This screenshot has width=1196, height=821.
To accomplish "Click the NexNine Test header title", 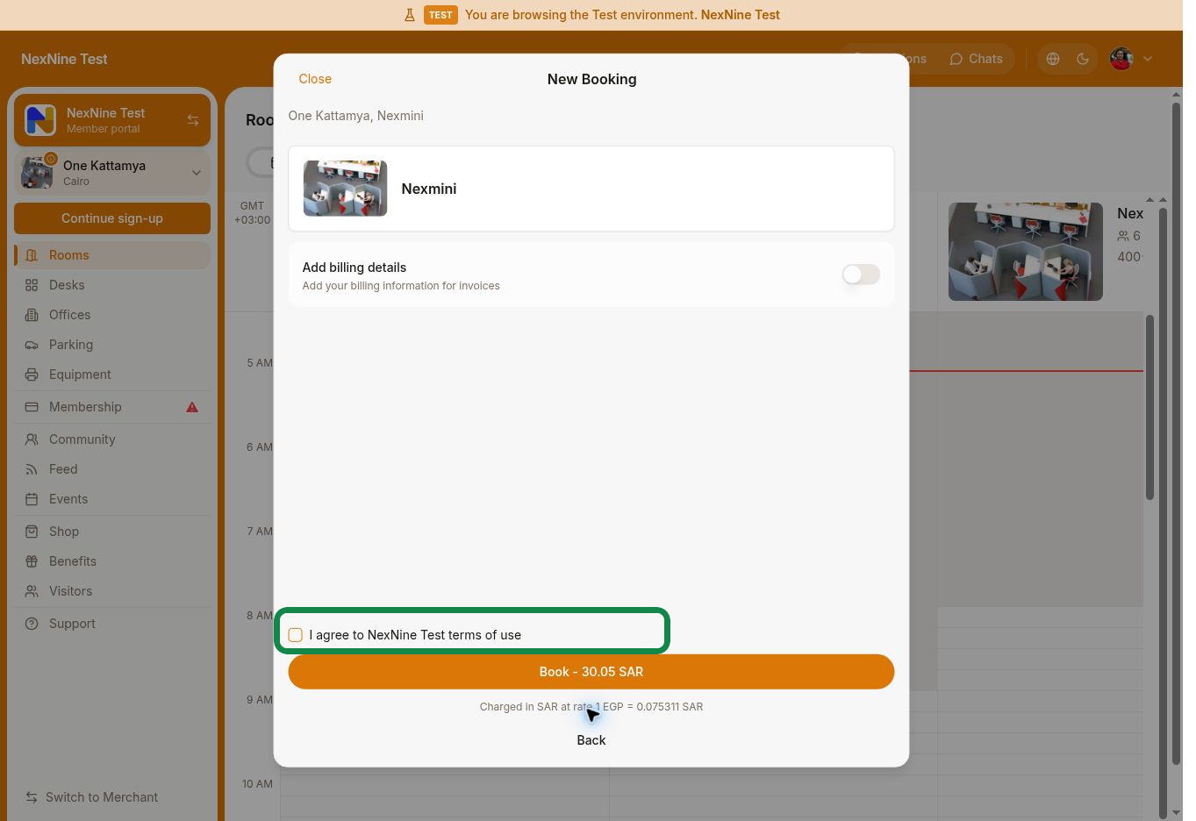I will pos(64,59).
